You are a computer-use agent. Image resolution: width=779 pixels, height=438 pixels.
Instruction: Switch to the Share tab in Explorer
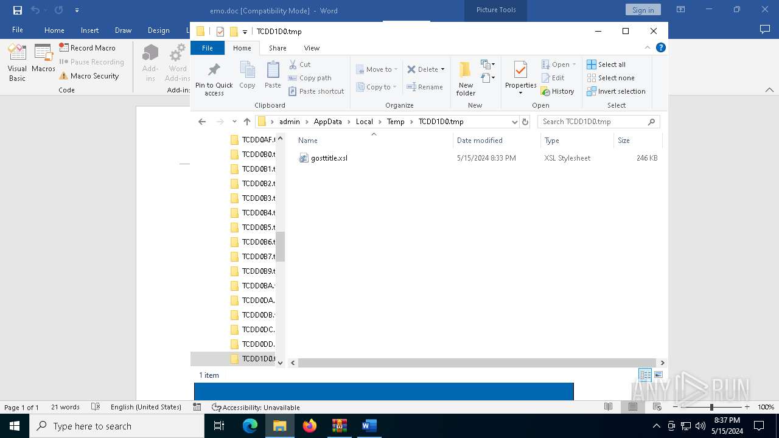click(x=278, y=48)
